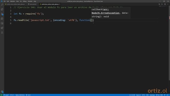Click the synchronize changes status item
This screenshot has width=170, height=96.
pos(12,95)
